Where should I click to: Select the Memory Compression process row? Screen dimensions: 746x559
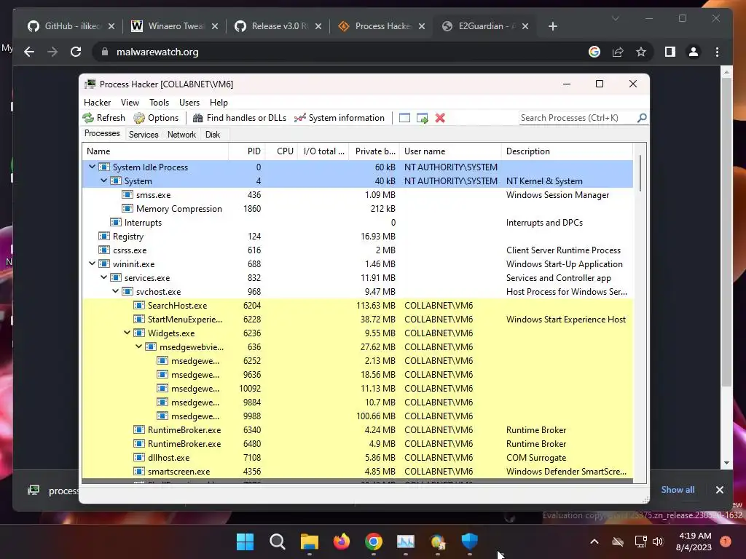click(357, 209)
